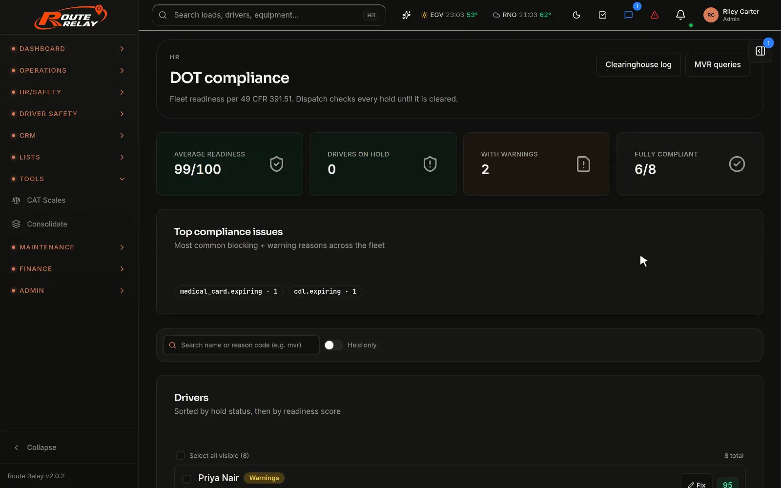Open the tasks checklist icon
The width and height of the screenshot is (781, 488).
602,15
